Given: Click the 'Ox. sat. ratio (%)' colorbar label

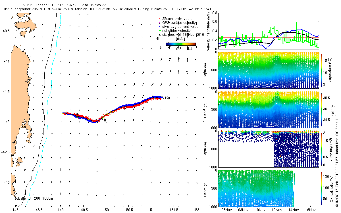Looking at the screenshot, I should tap(331, 188).
